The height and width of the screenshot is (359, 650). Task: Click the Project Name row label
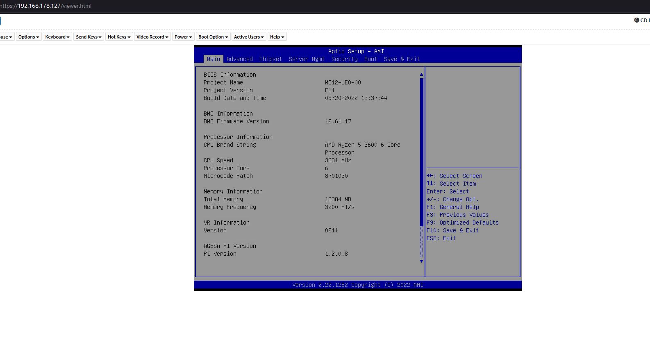coord(223,82)
